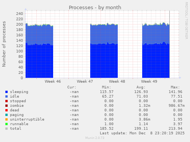Screen dimensions: 190x142
Task: Click the sleeping legend color swatch
Action: 6,92
